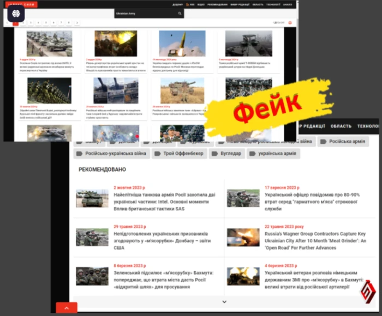Viewport: 382px width, 316px height.
Task: Click the red settings icon right of pagination
Action: coord(290,23)
